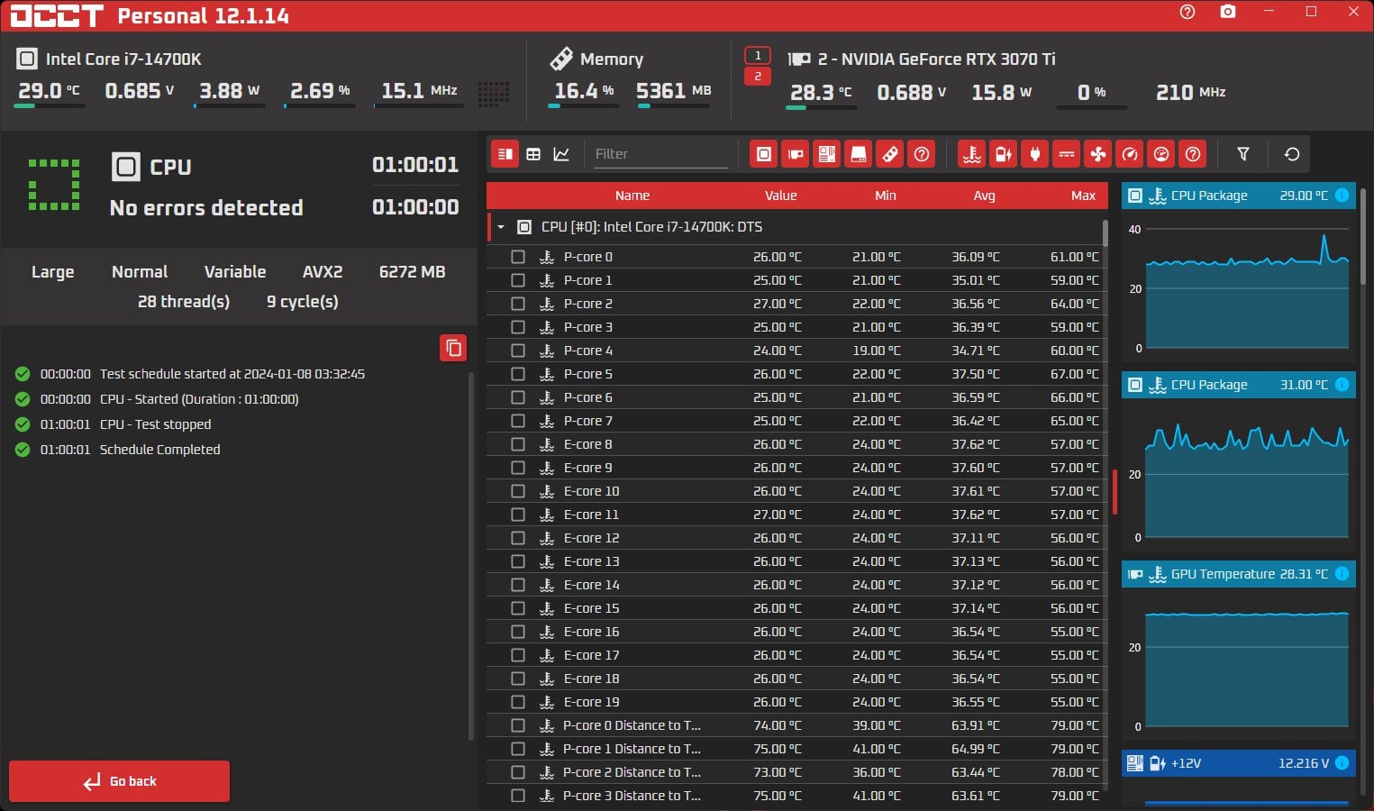Toggle the usage gauge sensor filter

(1161, 154)
